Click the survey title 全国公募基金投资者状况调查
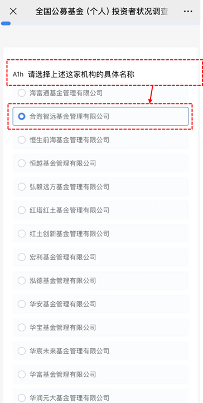 pos(101,12)
